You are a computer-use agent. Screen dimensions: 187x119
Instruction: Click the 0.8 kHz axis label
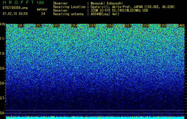click(2, 83)
